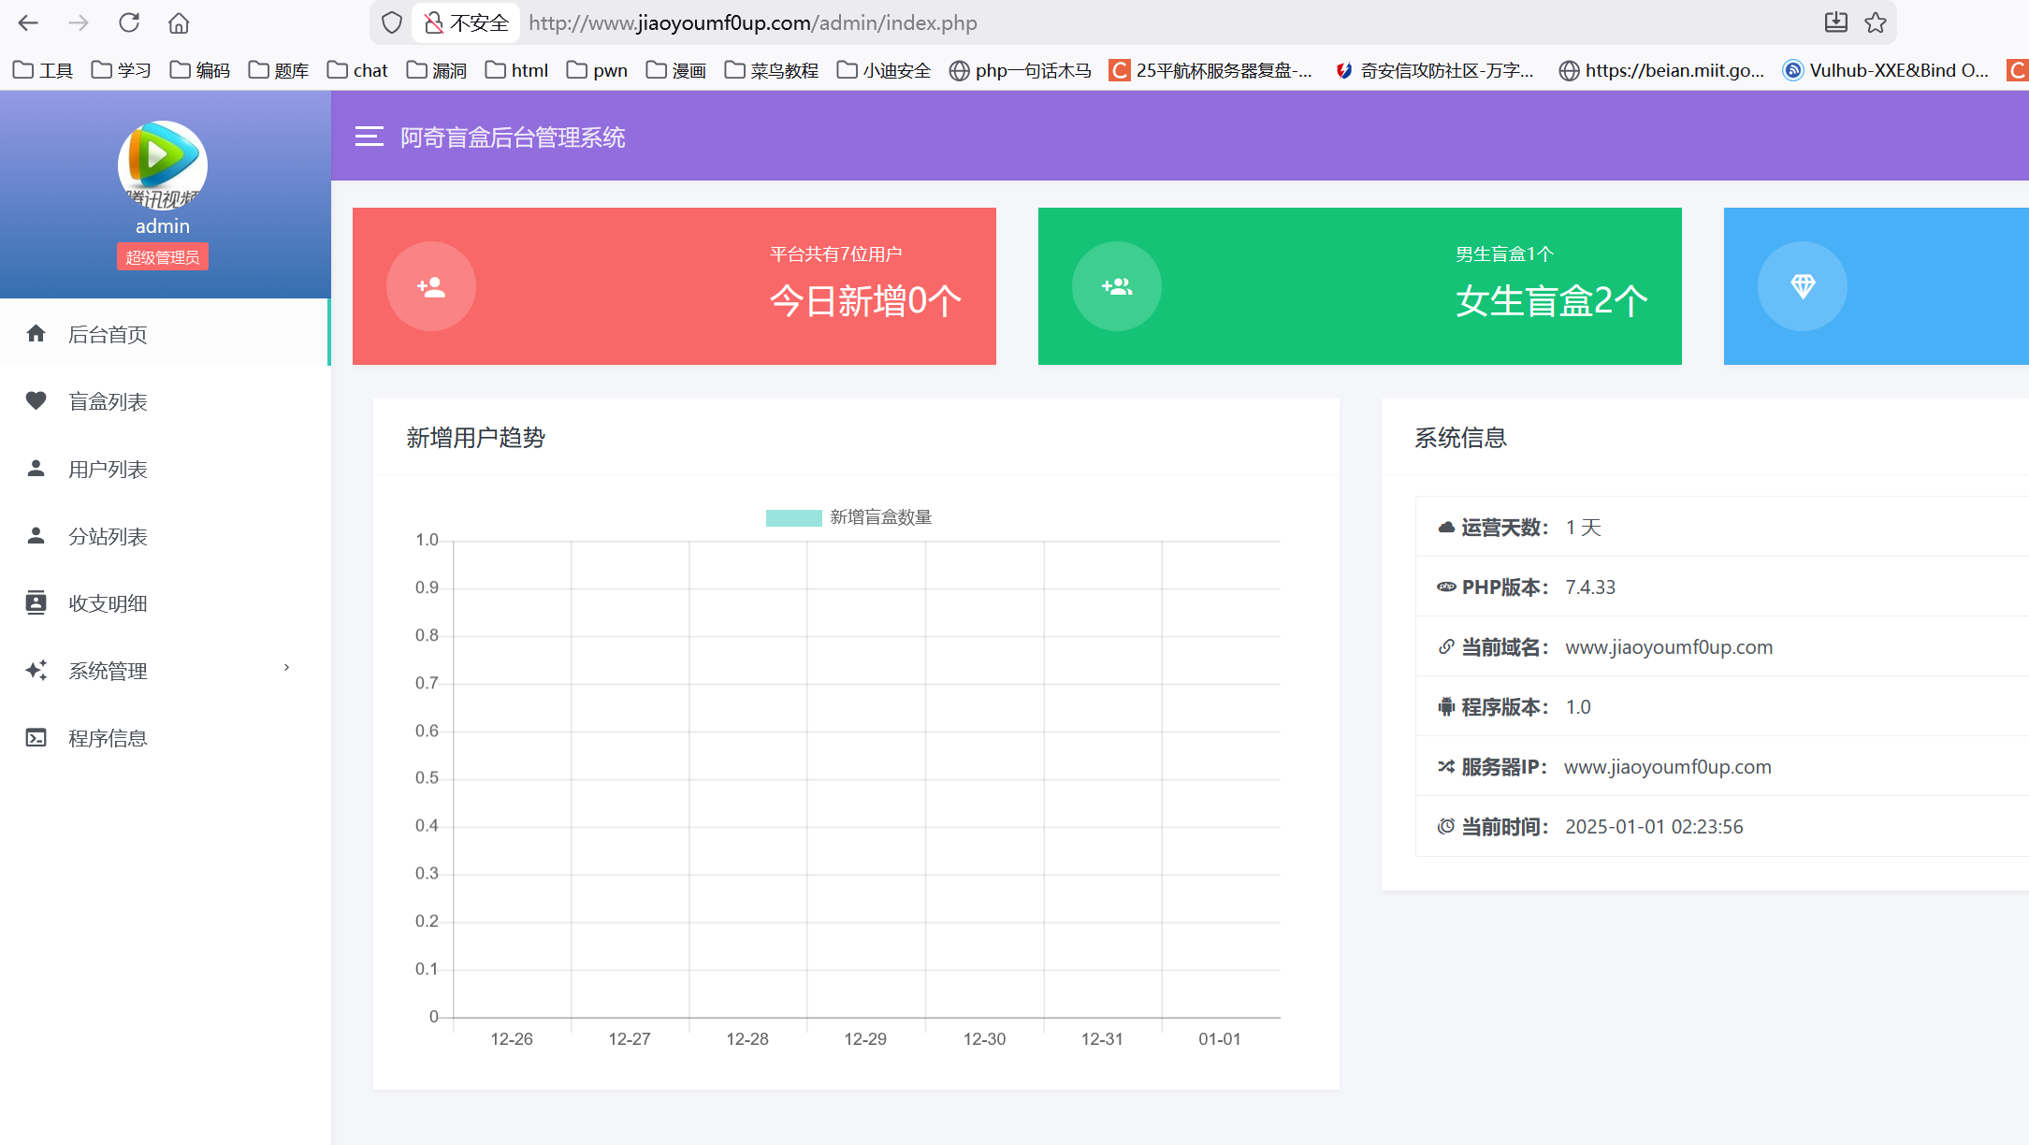Reload the page with the refresh icon
Screen dimensions: 2029x1145
tap(129, 22)
